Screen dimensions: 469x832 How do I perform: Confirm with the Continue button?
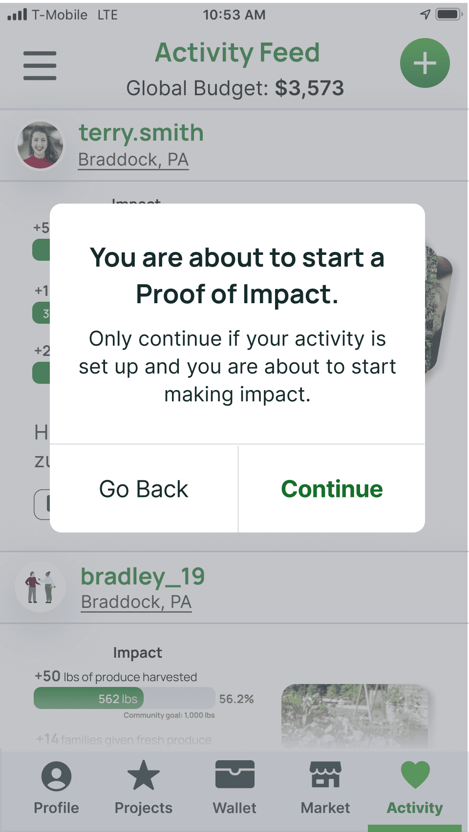coord(332,489)
